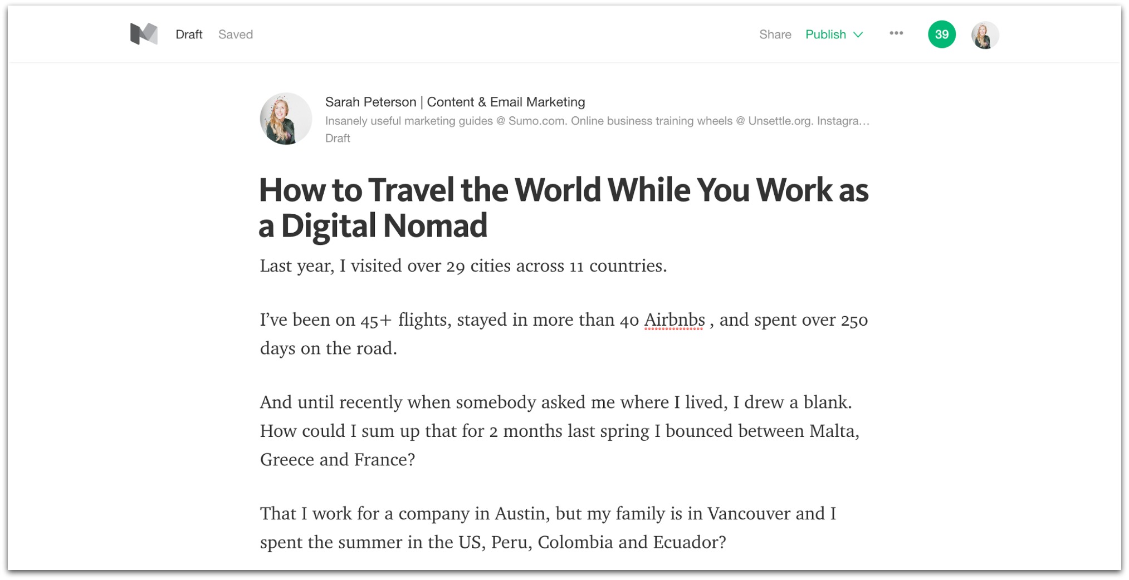The image size is (1129, 580).
Task: Click the paragraph about company in Austin
Action: coord(549,527)
